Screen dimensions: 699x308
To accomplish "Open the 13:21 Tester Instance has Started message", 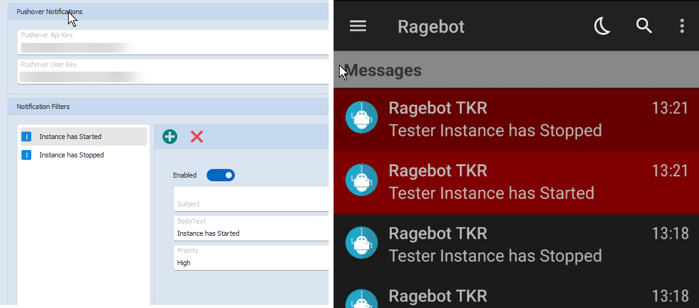I will point(515,182).
